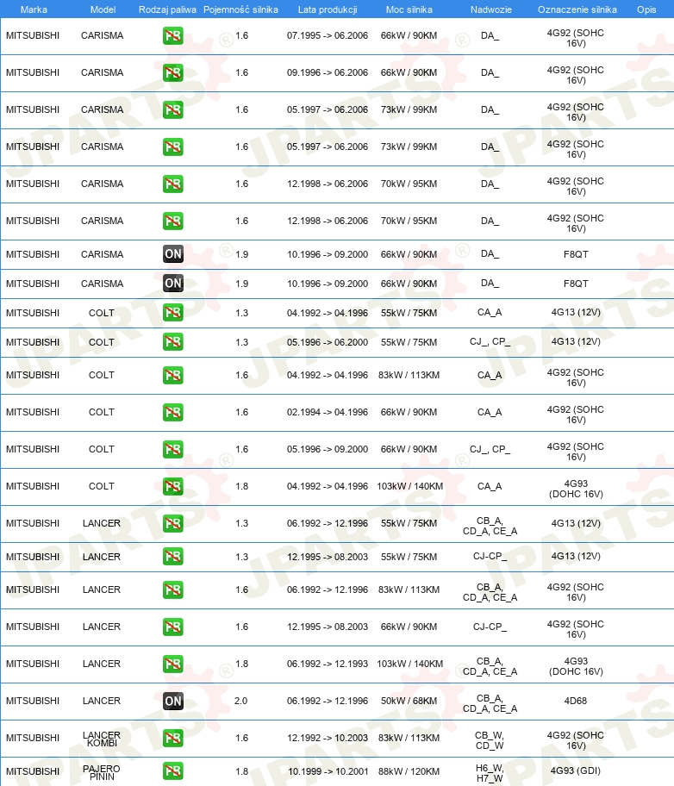
Task: Click petrol icon in COLT 1.3 05.1996 row
Action: click(173, 342)
